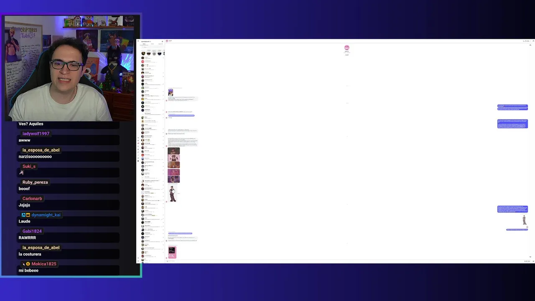535x301 pixels.
Task: Click the conversation scrollbar up arrow
Action: click(x=530, y=45)
